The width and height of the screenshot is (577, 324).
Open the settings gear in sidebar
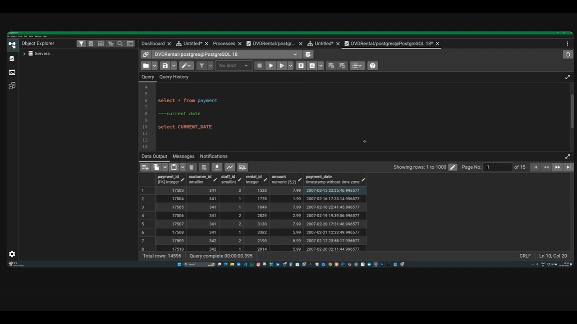12,254
